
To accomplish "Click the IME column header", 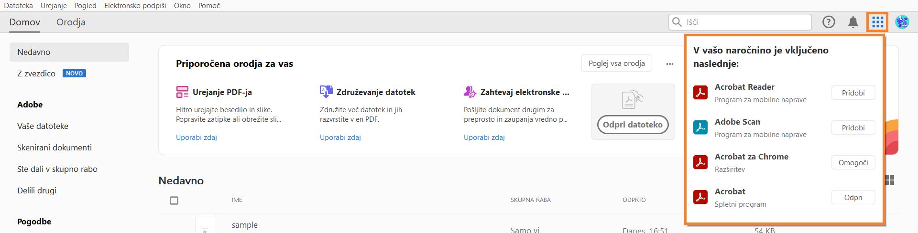I will pos(237,200).
